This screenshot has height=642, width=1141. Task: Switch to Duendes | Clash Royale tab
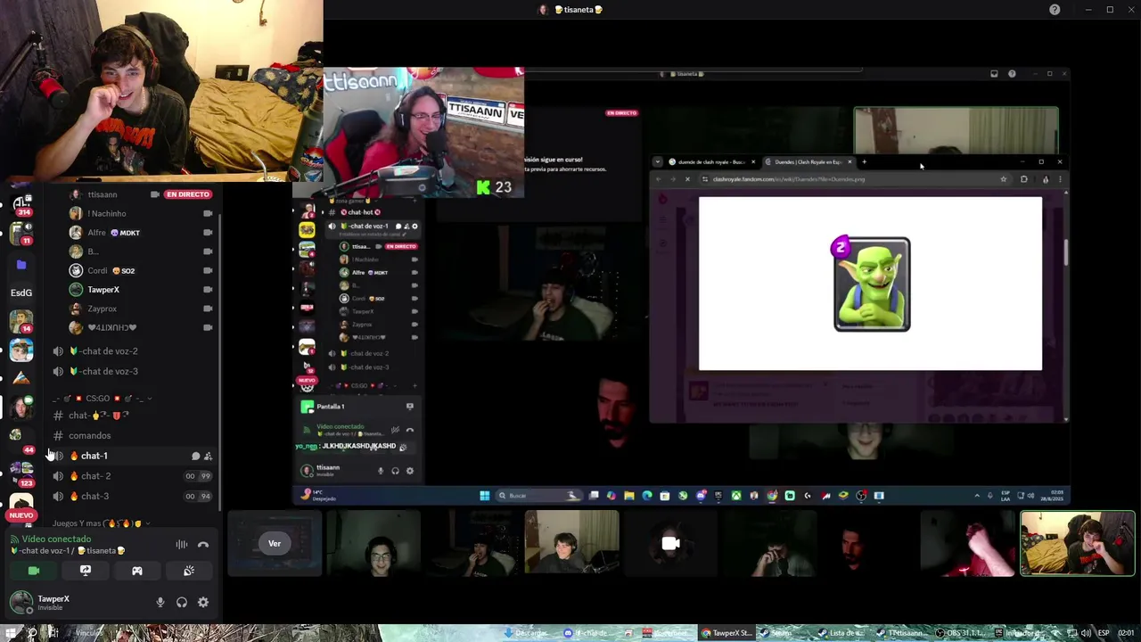pyautogui.click(x=809, y=162)
